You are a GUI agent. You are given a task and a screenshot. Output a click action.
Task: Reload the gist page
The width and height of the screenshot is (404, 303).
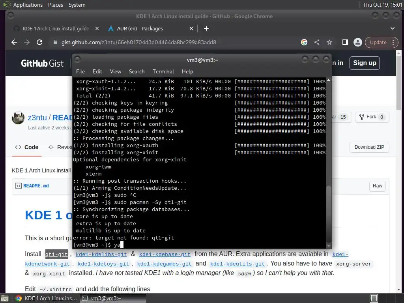(39, 42)
